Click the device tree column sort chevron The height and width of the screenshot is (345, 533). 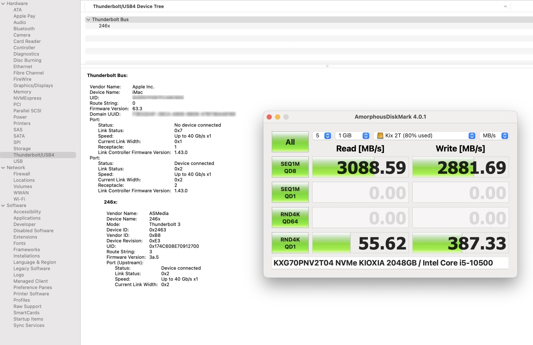(x=505, y=6)
